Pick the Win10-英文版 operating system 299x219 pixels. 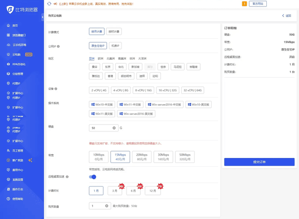point(199,105)
